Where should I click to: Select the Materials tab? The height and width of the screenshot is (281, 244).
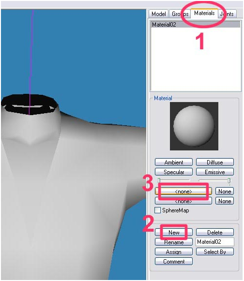[204, 13]
